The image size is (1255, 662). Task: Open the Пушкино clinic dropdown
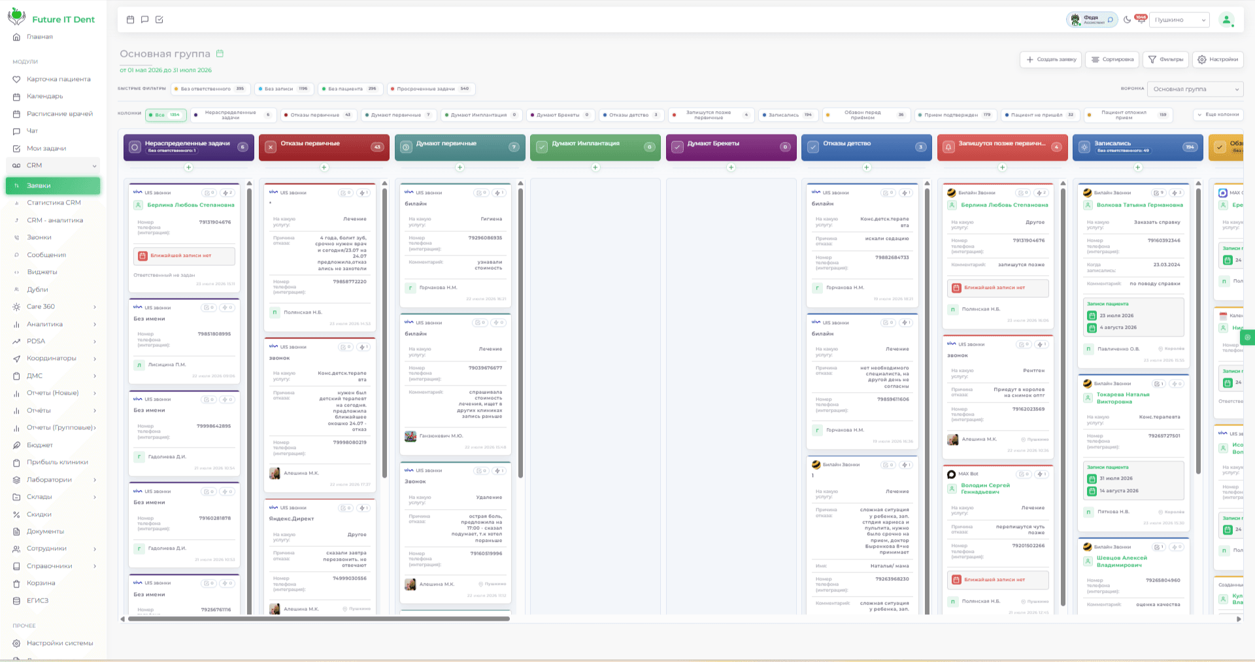click(x=1180, y=20)
